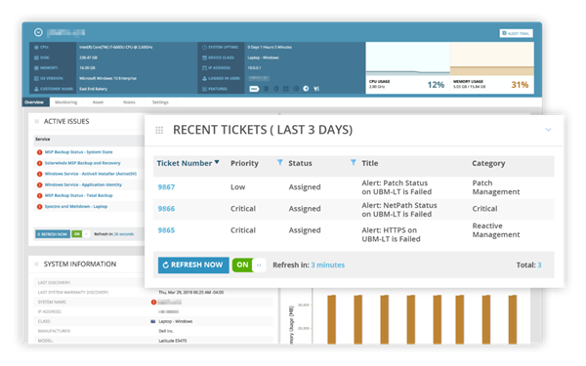Open Windows Service - ActiveX Installer issue
Screen dimensions: 586x366
(x=91, y=174)
